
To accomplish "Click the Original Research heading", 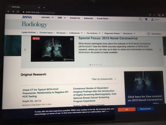I will tap(33, 75).
